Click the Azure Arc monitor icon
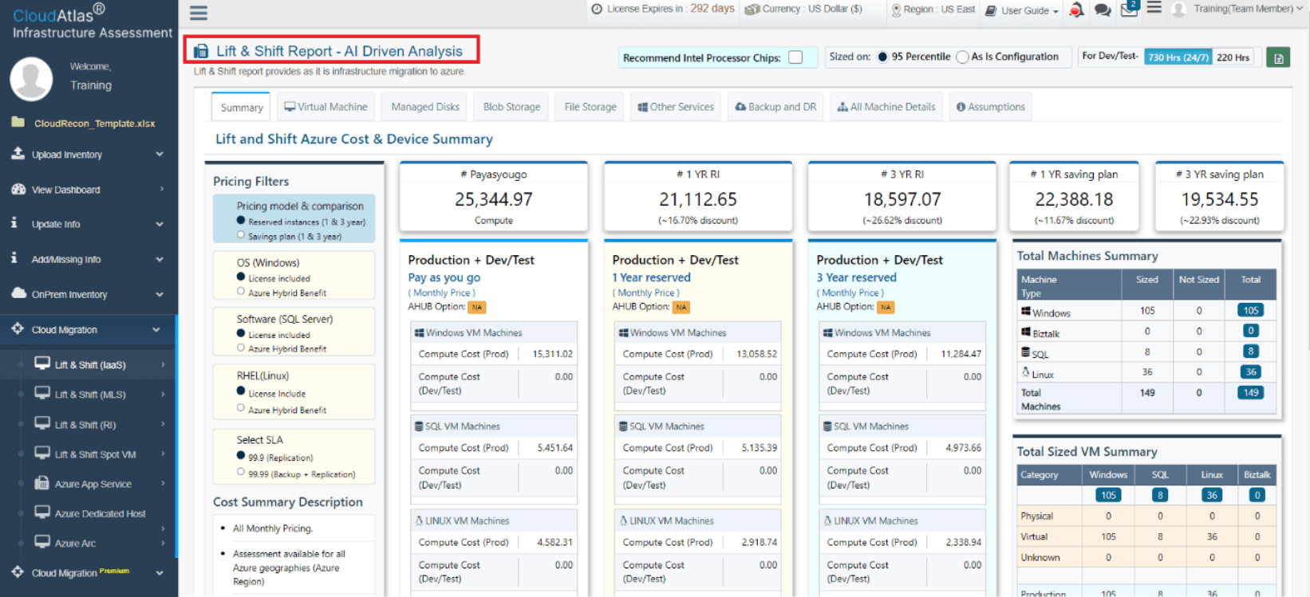Screen dimensions: 1310x597 click(x=42, y=542)
